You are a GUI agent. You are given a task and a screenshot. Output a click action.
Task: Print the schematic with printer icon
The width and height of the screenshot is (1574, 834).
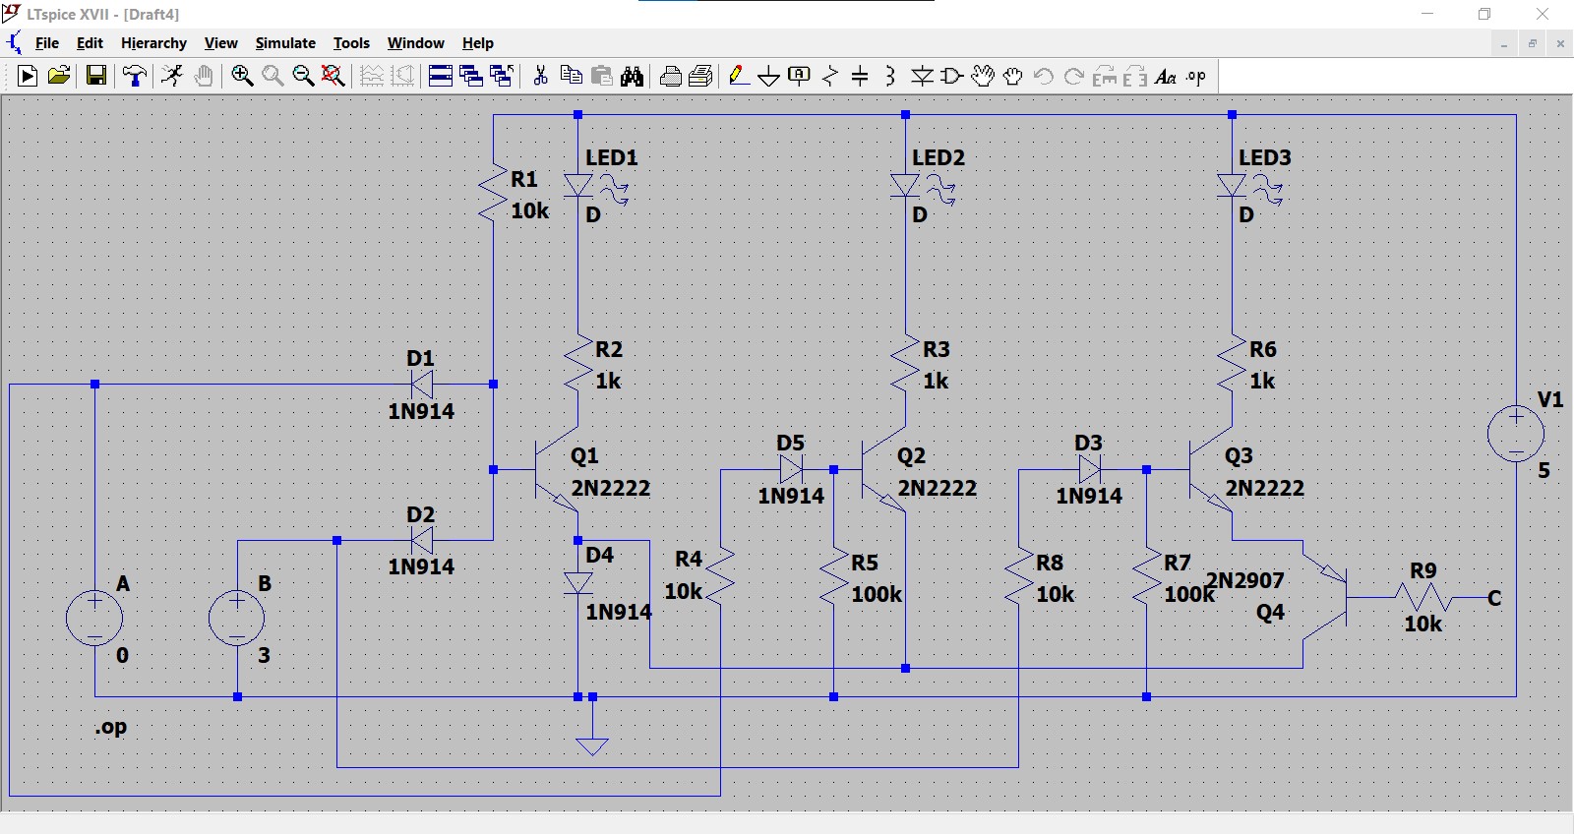(x=701, y=76)
